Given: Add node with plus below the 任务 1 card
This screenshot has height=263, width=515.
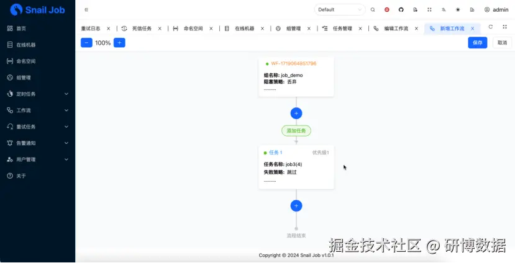Looking at the screenshot, I should click(x=296, y=205).
